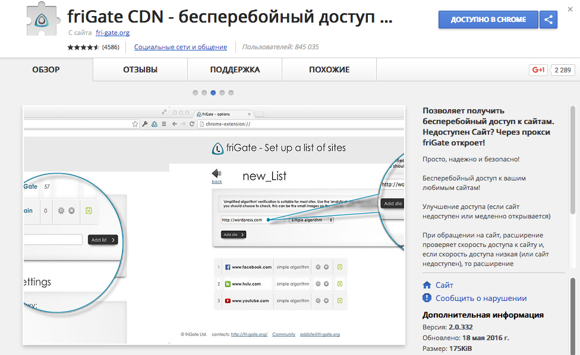
Task: Click gear icon in the www.hulu.com row
Action: (318, 284)
